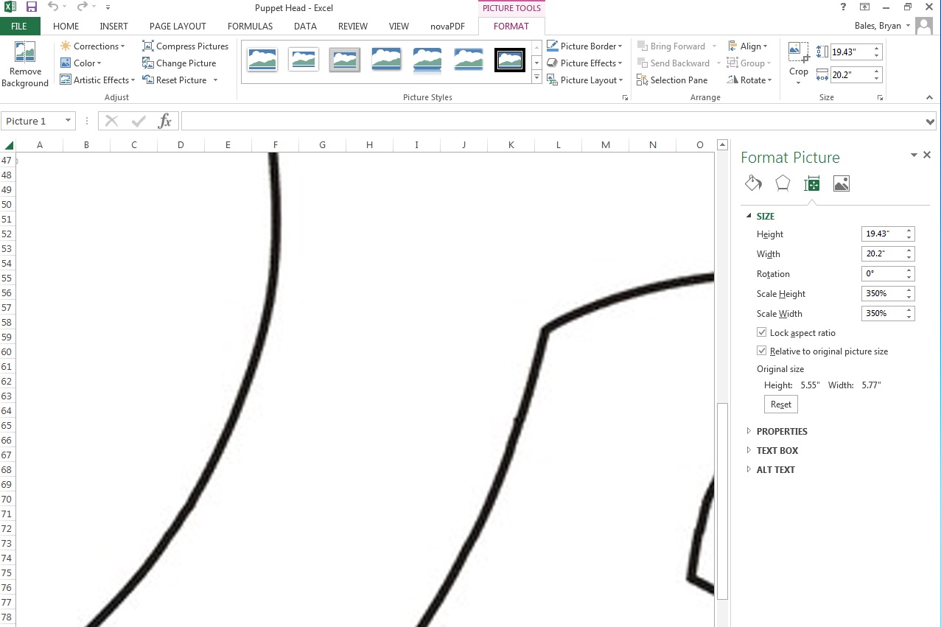Switch to the FORMAT ribbon tab

(511, 26)
